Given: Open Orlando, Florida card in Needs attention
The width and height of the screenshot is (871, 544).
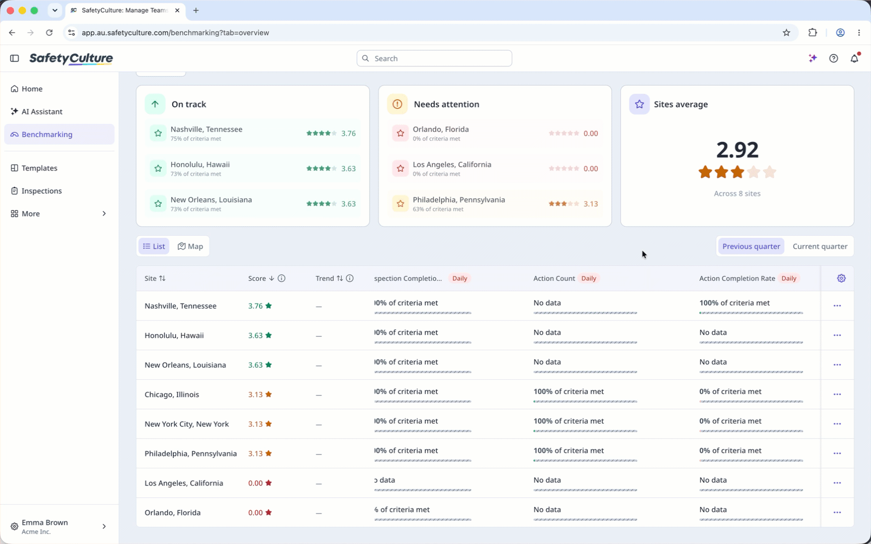Looking at the screenshot, I should [x=495, y=133].
